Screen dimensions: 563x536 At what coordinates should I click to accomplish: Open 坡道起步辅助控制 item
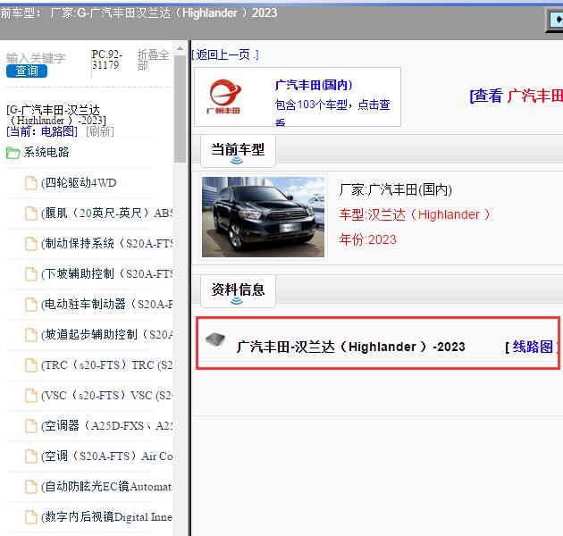coord(106,335)
